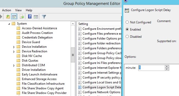Expand the Distributed COM node
179x96 pixels.
click(14, 65)
